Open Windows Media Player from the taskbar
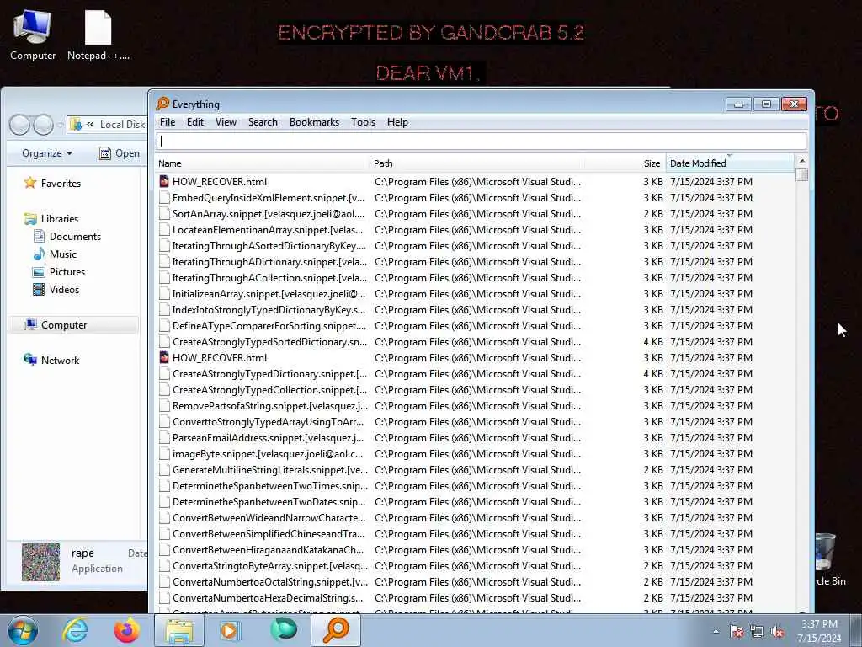This screenshot has height=647, width=862. click(x=230, y=630)
